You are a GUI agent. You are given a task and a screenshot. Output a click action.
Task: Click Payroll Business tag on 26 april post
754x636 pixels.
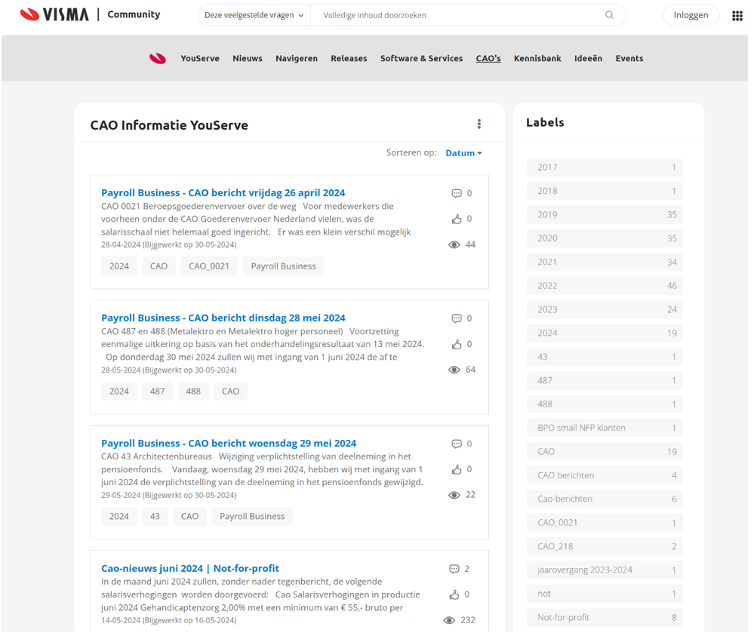click(x=284, y=266)
